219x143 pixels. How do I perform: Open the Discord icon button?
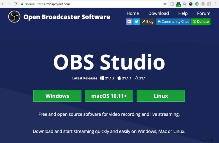pyautogui.click(x=129, y=22)
